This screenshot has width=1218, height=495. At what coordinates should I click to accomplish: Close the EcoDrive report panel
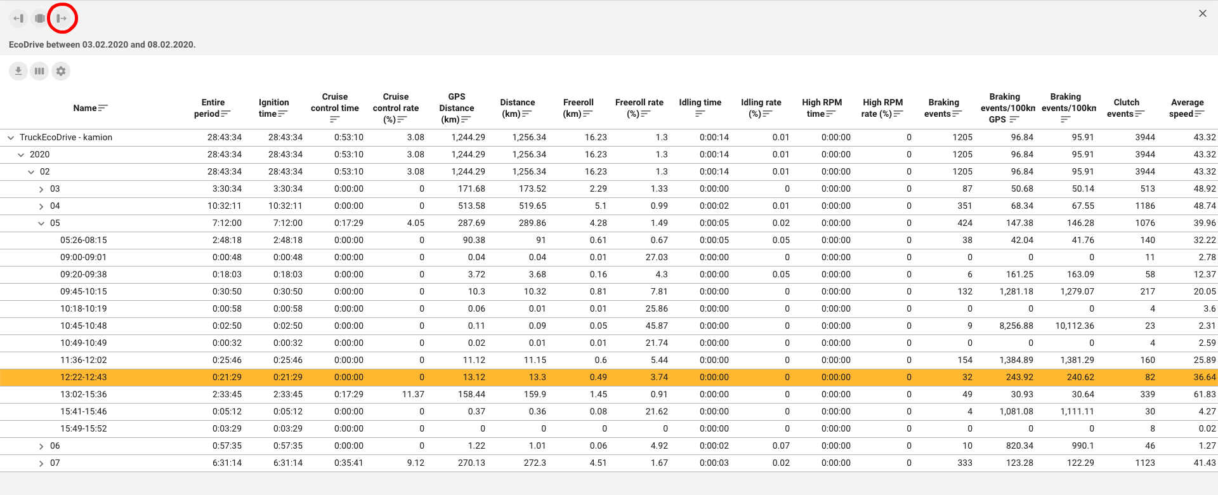[1202, 13]
